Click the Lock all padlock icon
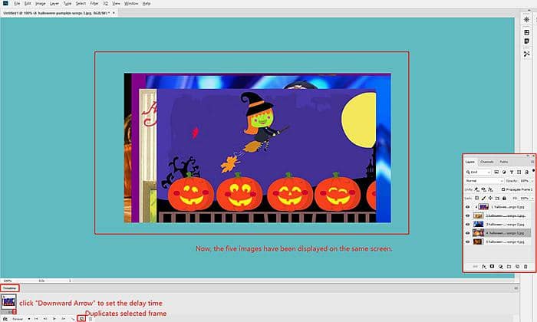 click(504, 199)
